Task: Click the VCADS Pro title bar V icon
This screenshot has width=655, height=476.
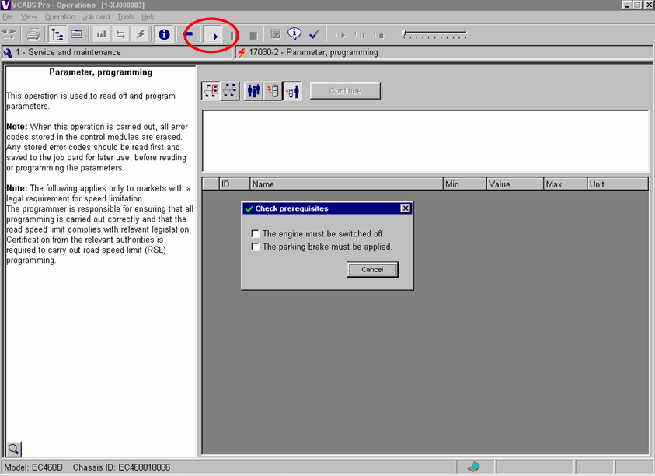Action: 5,5
